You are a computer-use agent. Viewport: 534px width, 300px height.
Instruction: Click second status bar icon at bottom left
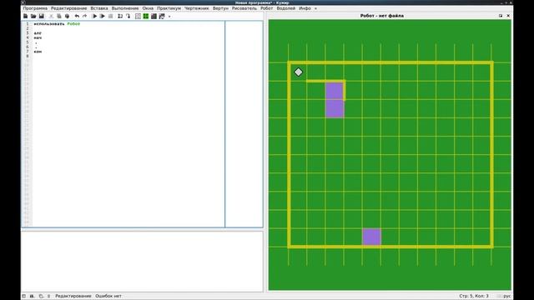click(x=32, y=296)
